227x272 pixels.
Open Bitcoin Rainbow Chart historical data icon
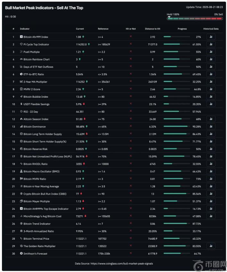(211, 59)
